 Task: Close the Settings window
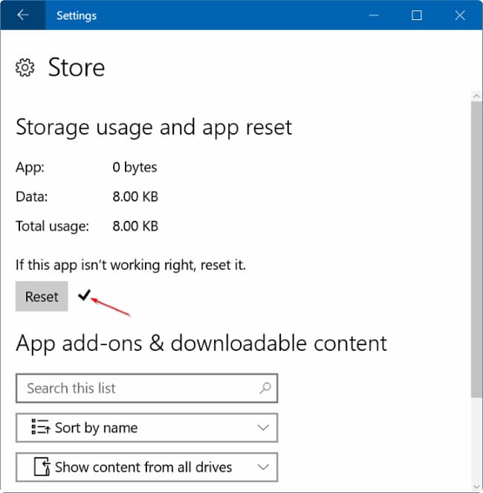[x=460, y=15]
